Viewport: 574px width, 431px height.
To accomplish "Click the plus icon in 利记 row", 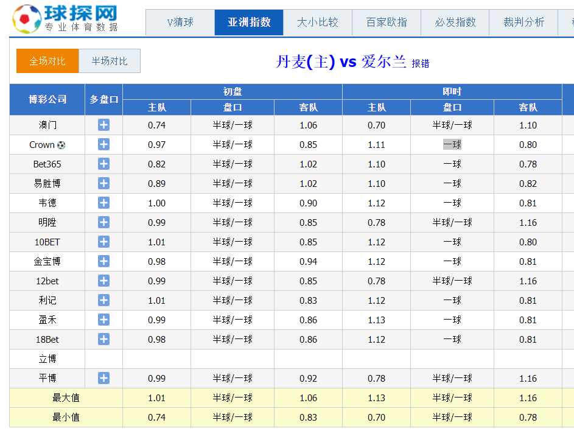I will coord(103,300).
